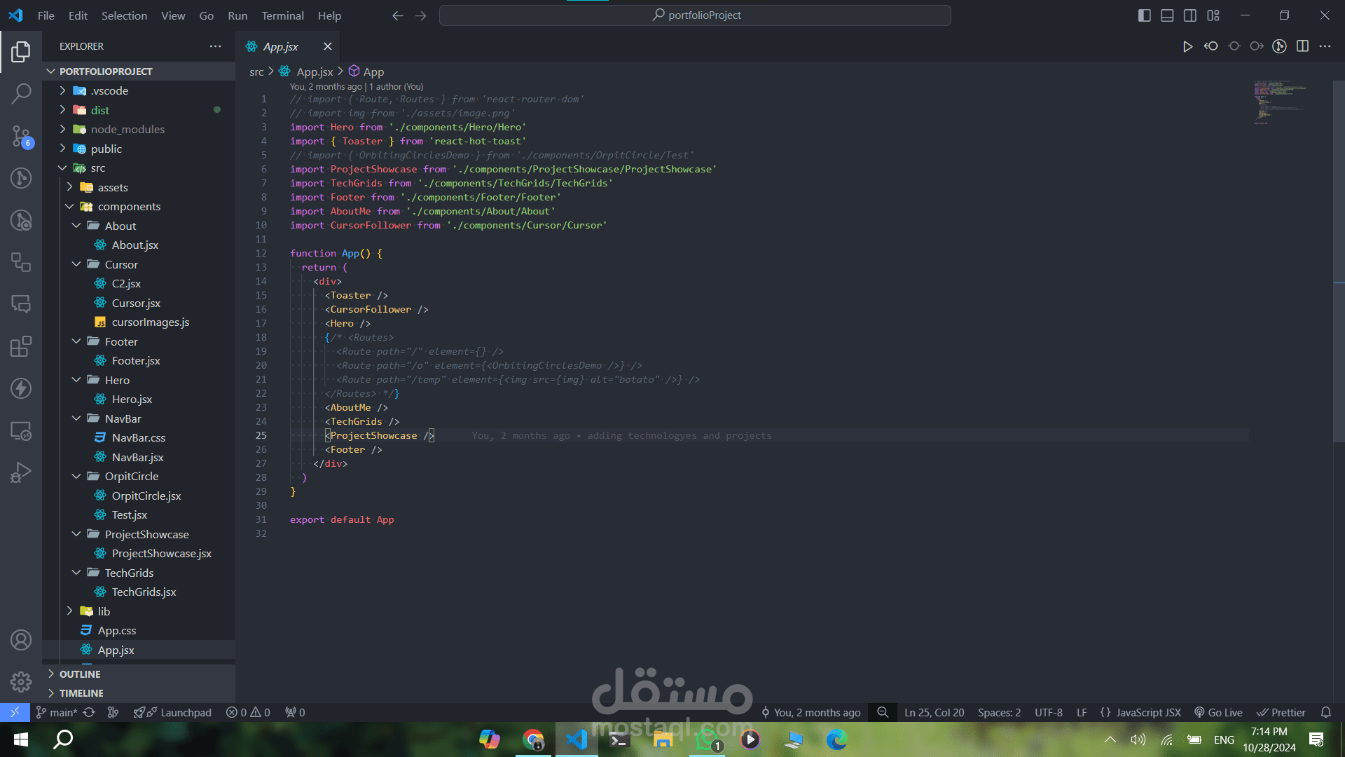The width and height of the screenshot is (1345, 757).
Task: Open the Accounts icon in activity bar
Action: [21, 639]
